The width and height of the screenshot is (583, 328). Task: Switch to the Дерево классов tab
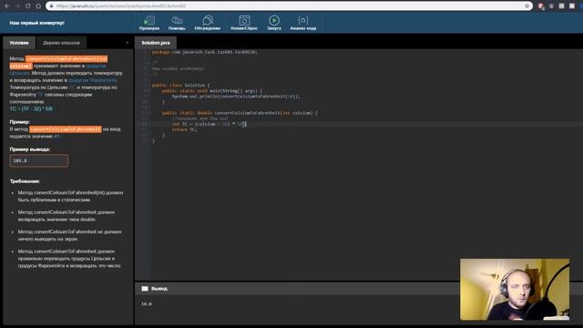[x=61, y=43]
